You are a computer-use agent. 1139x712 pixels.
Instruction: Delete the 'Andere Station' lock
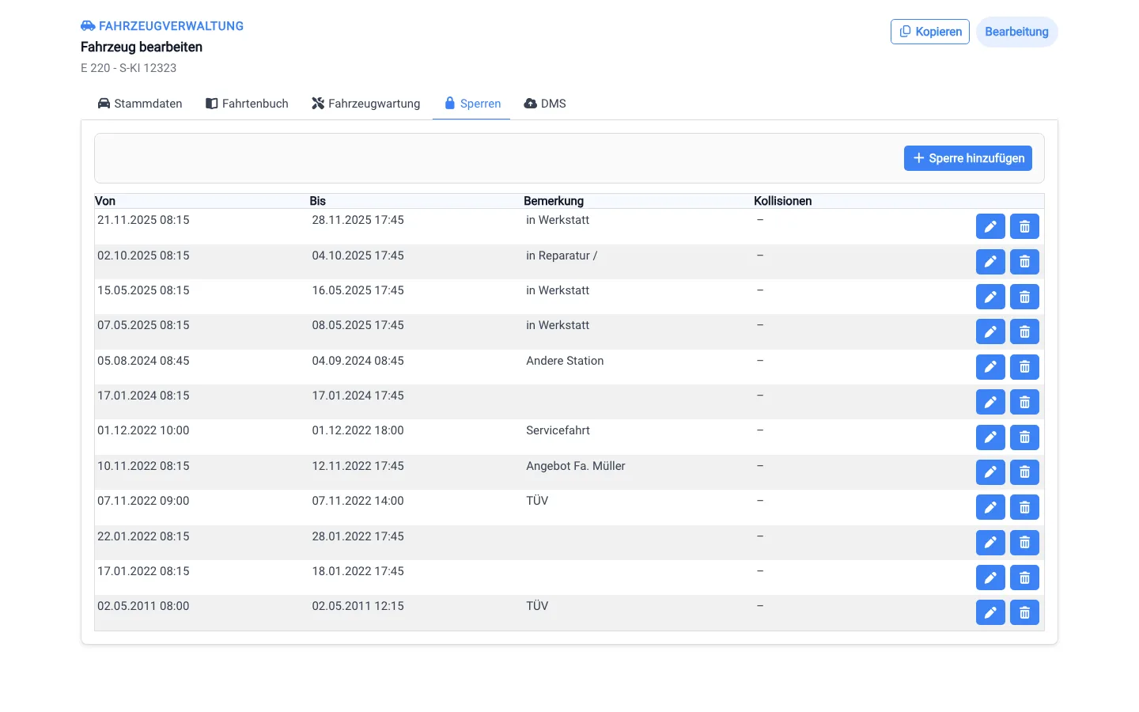[1024, 367]
